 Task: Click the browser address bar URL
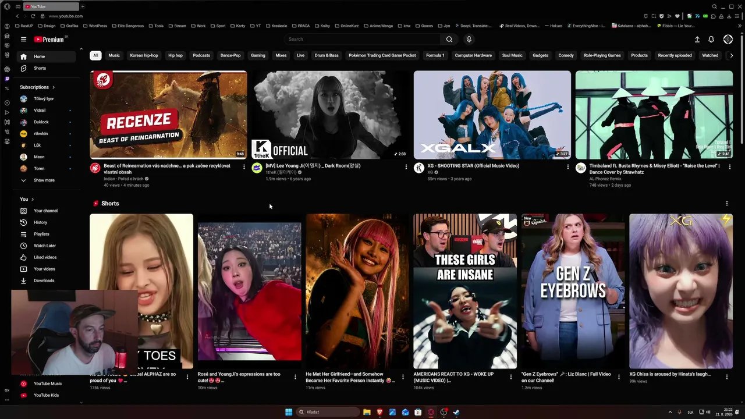point(66,16)
